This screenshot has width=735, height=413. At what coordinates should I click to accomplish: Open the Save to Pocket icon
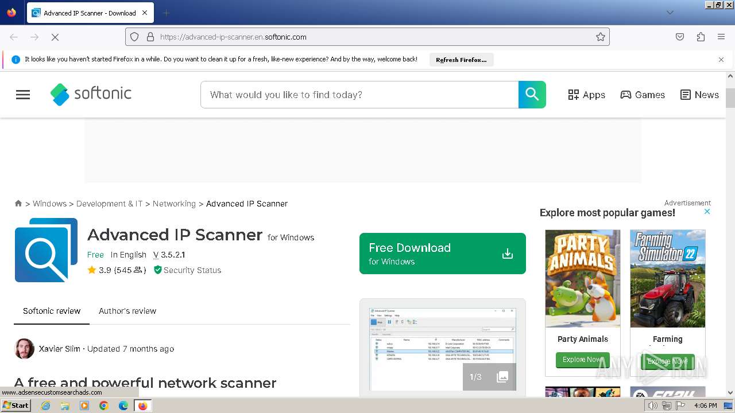pos(680,37)
